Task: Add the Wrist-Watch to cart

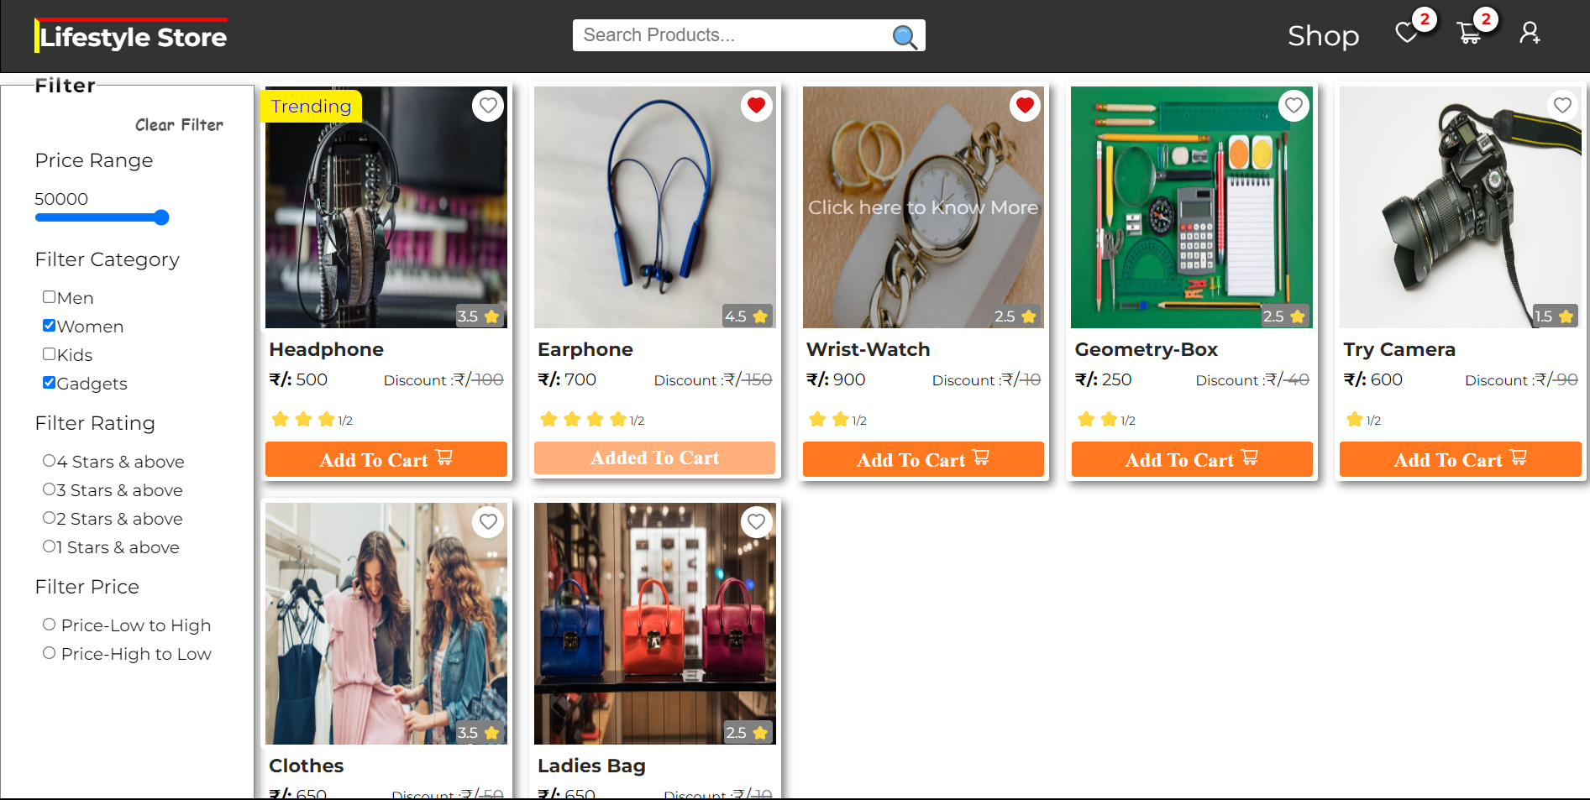Action: pos(922,459)
